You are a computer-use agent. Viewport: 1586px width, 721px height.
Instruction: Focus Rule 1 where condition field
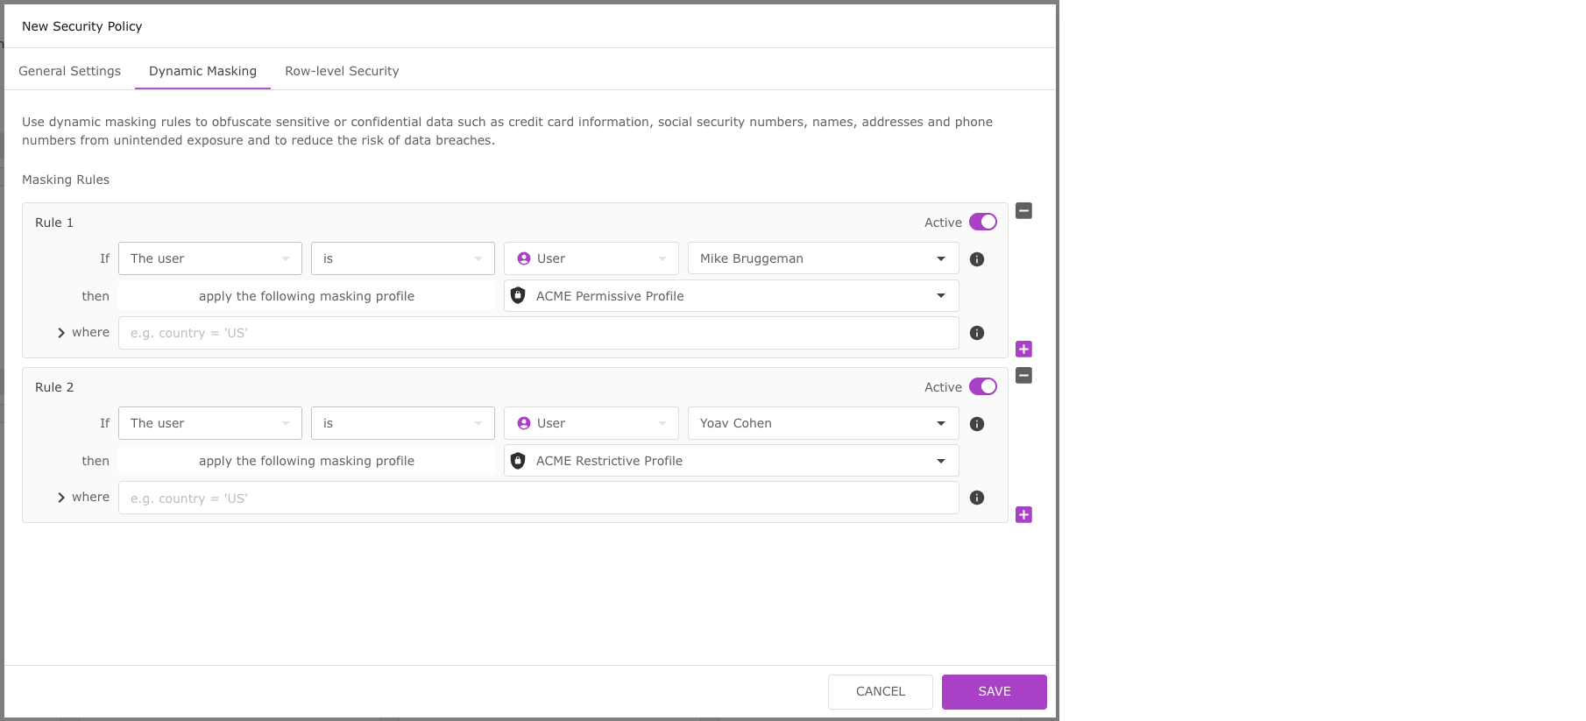click(539, 333)
